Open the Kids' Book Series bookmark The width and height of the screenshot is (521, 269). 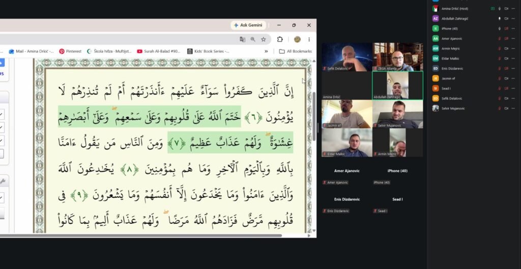pyautogui.click(x=208, y=51)
